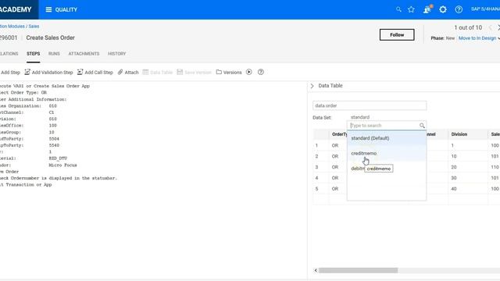
Task: Open help question mark in header
Action: 459,9
